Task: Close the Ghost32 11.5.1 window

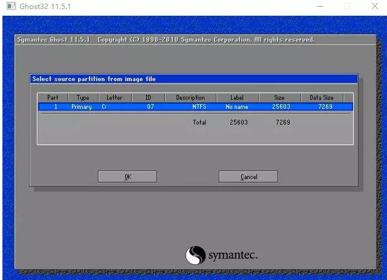Action: coord(373,7)
